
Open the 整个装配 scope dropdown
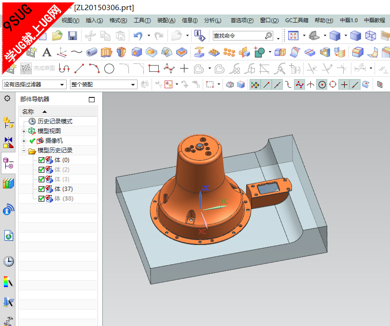pos(104,84)
